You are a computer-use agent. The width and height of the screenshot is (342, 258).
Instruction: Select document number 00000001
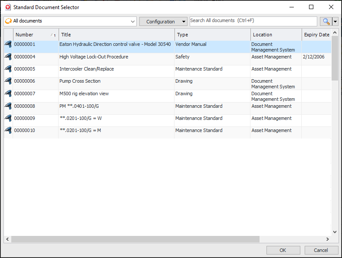(x=25, y=44)
